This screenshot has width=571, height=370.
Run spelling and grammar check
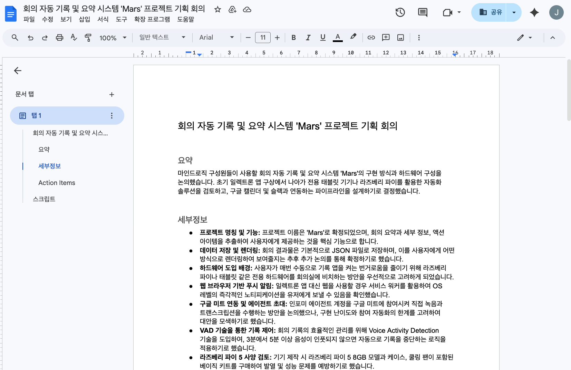point(74,38)
